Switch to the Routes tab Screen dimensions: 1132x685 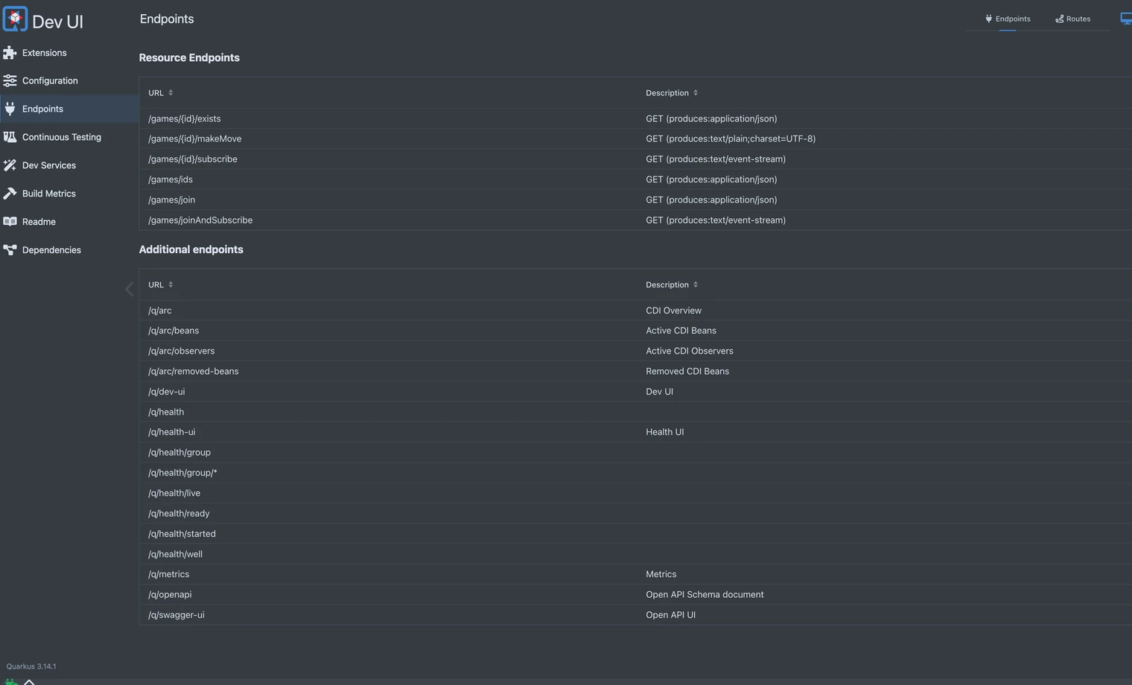point(1072,19)
